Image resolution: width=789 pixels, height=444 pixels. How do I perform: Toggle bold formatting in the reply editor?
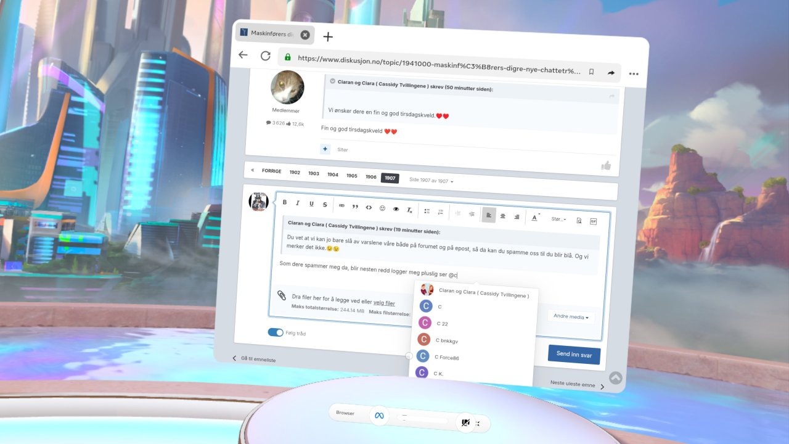(x=285, y=203)
